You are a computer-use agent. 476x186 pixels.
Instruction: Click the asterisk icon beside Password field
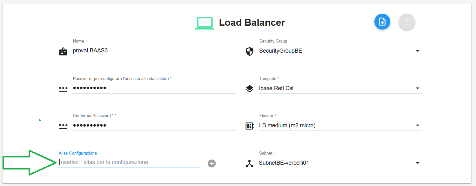(x=63, y=90)
